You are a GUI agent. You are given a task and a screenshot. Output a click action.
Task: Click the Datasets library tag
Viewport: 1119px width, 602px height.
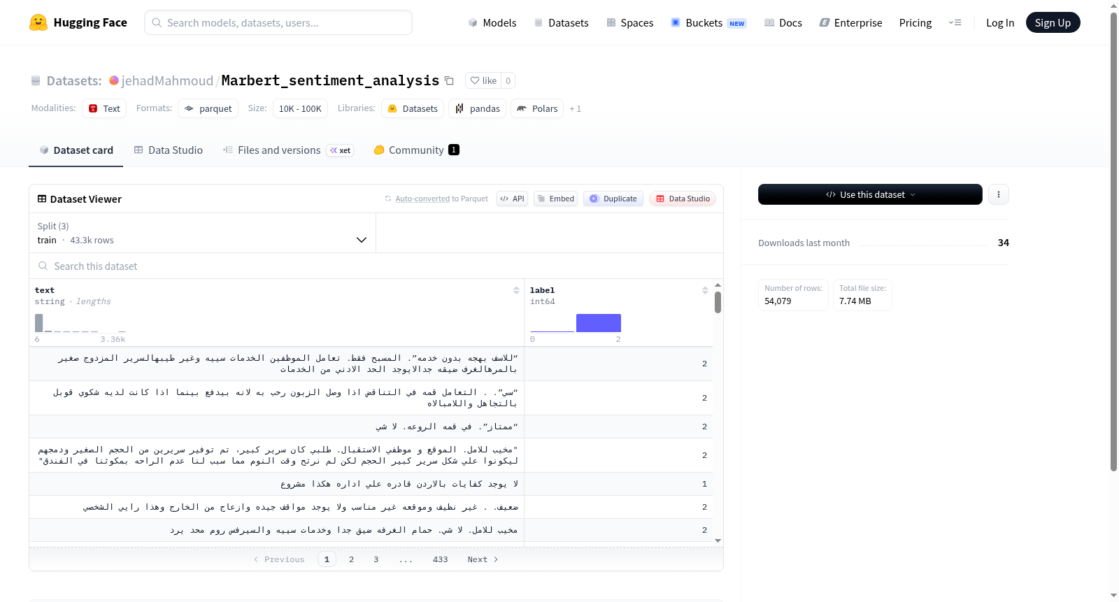(x=413, y=108)
